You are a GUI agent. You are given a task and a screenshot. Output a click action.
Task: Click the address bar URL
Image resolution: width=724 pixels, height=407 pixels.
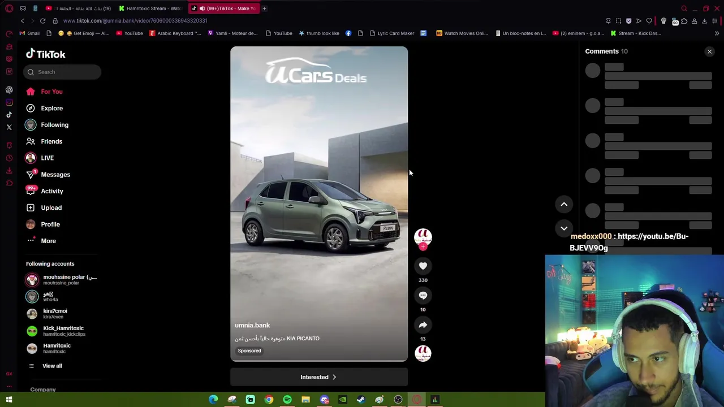coord(135,21)
